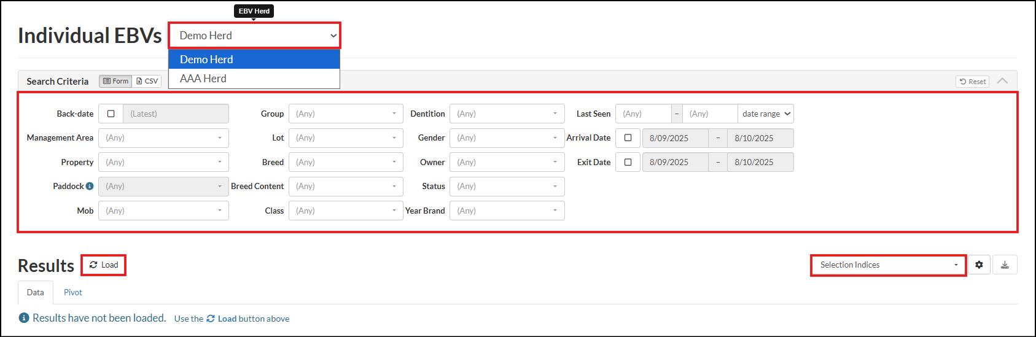Image resolution: width=1036 pixels, height=337 pixels.
Task: Open the Data tab
Action: [35, 292]
